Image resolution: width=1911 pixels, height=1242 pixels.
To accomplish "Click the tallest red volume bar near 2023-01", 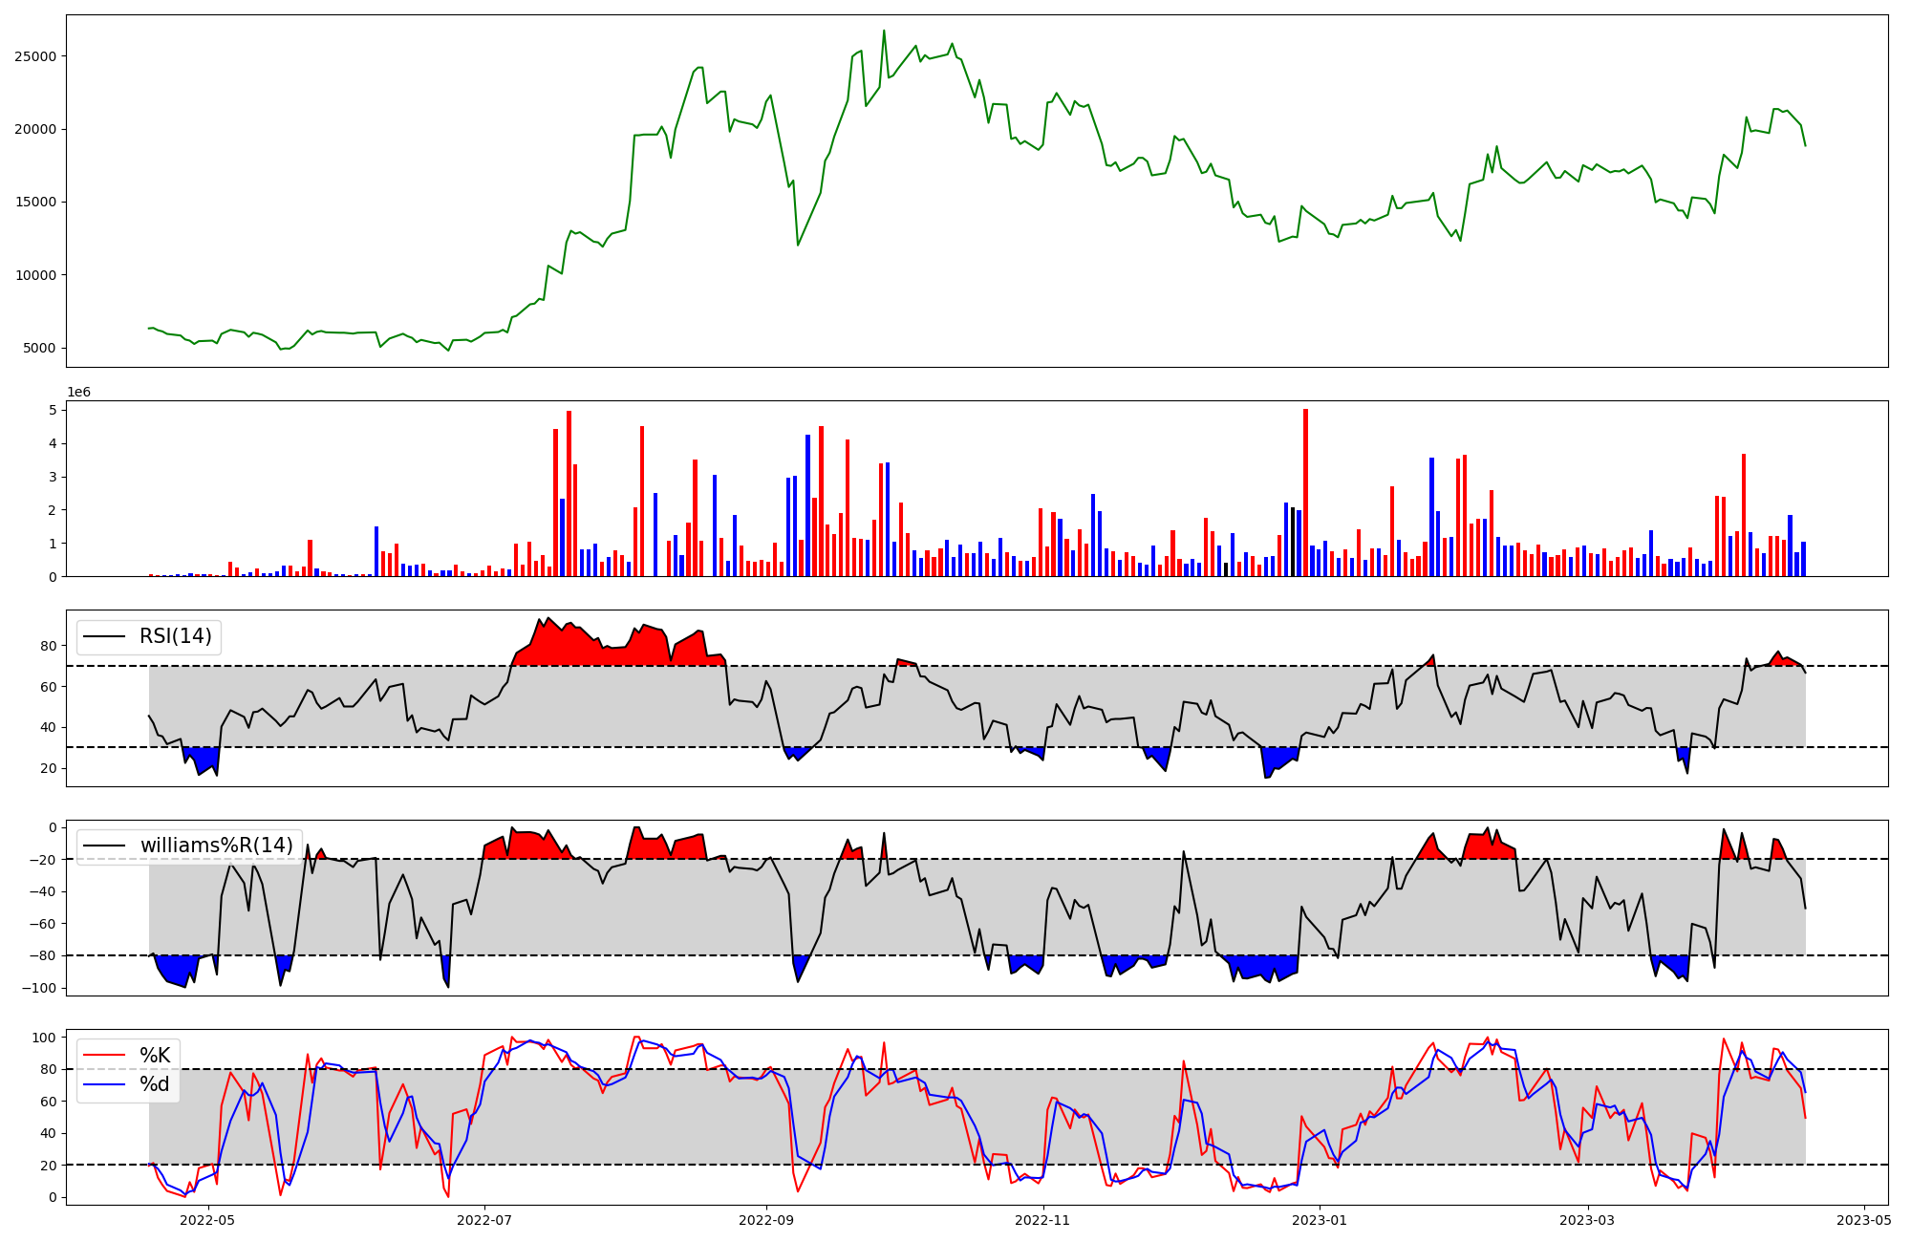I will click(x=1305, y=492).
